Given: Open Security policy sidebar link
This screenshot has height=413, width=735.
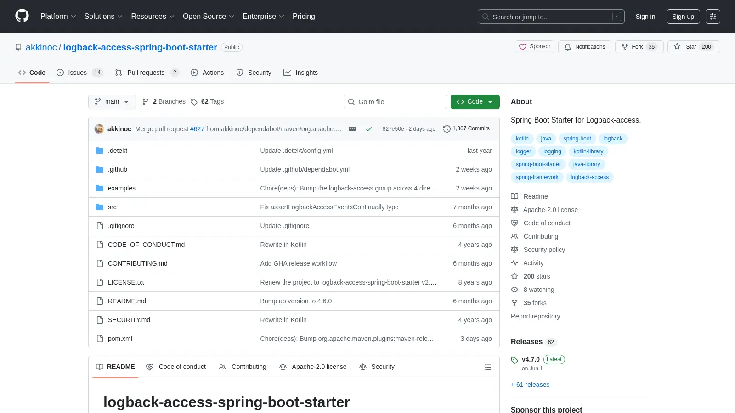Looking at the screenshot, I should tap(538, 250).
